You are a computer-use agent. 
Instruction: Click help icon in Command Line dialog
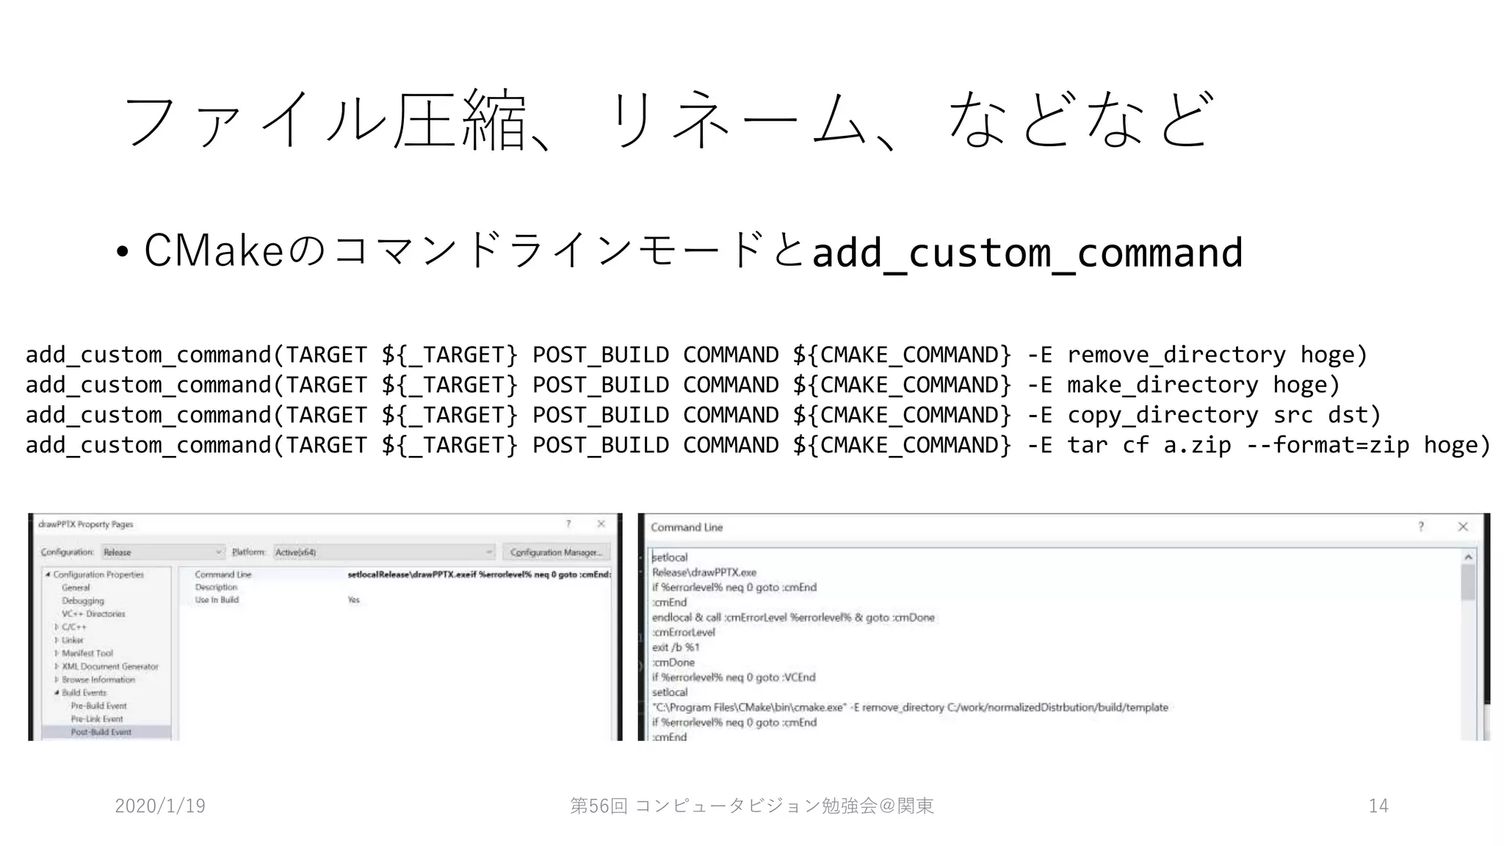[x=1420, y=527]
